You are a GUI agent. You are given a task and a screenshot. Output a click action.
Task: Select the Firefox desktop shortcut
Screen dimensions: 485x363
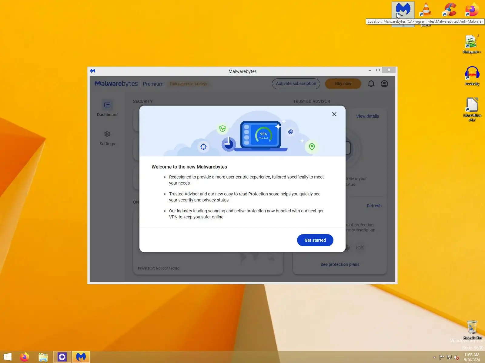point(472,10)
